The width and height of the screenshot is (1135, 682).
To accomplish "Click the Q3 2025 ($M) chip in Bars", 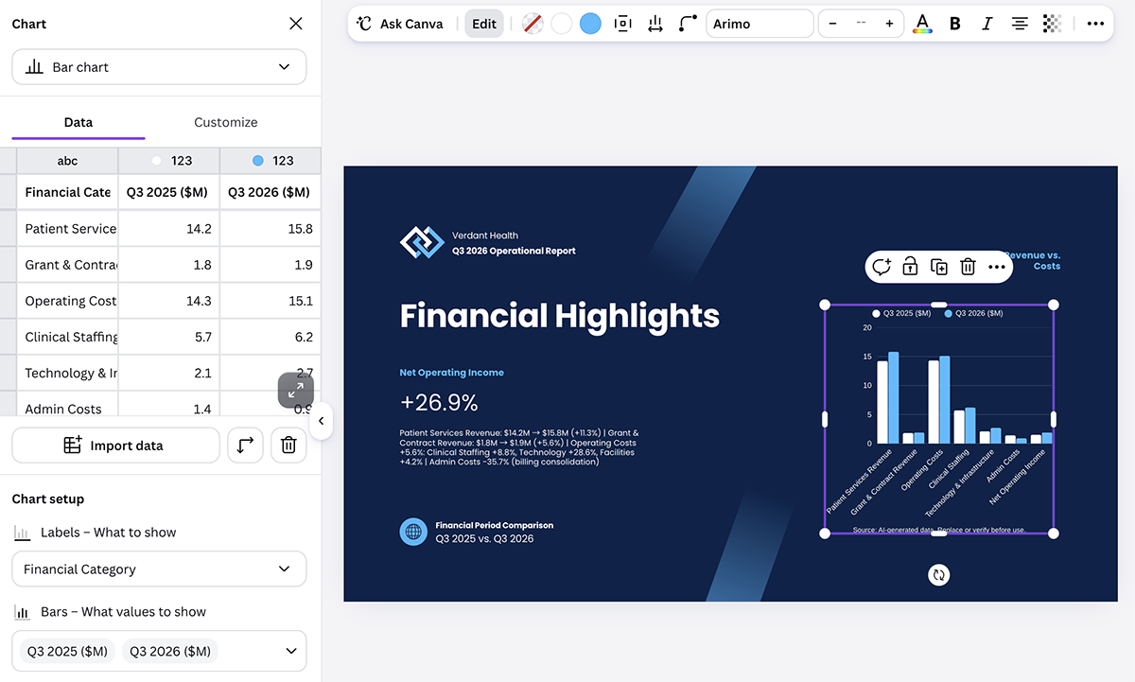I will [69, 651].
